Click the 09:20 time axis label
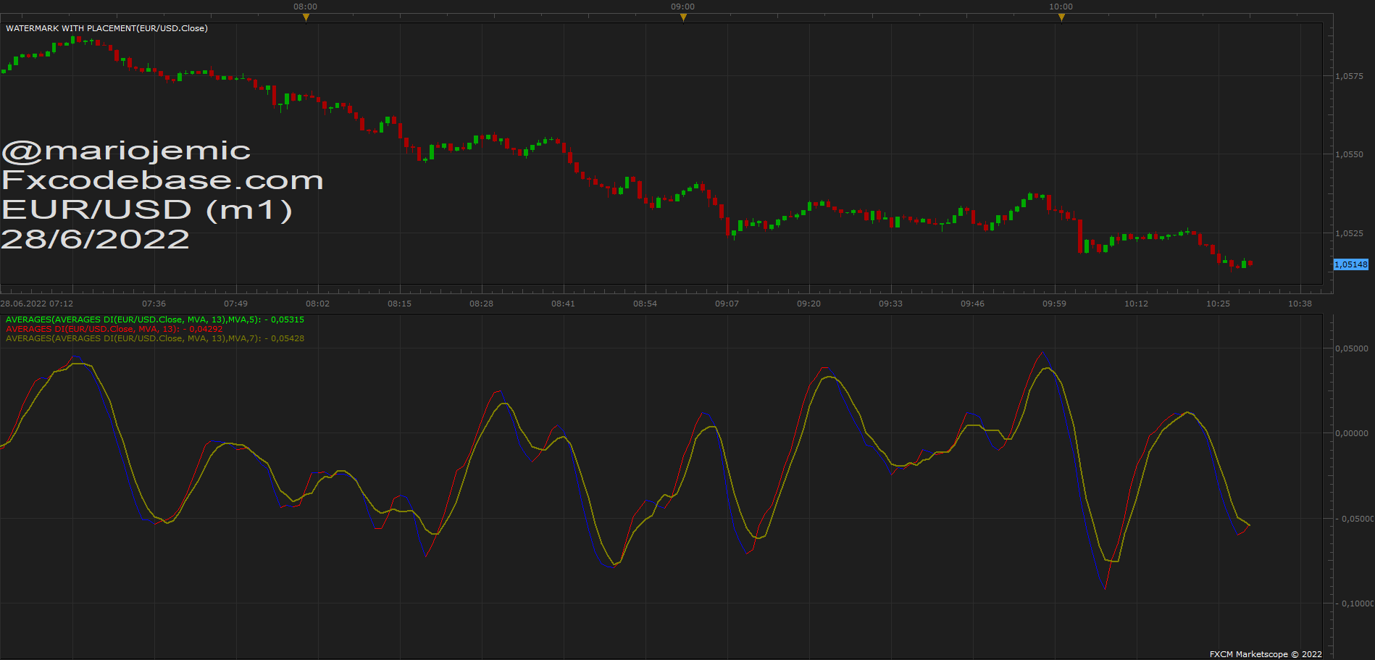This screenshot has height=660, width=1375. coord(808,304)
